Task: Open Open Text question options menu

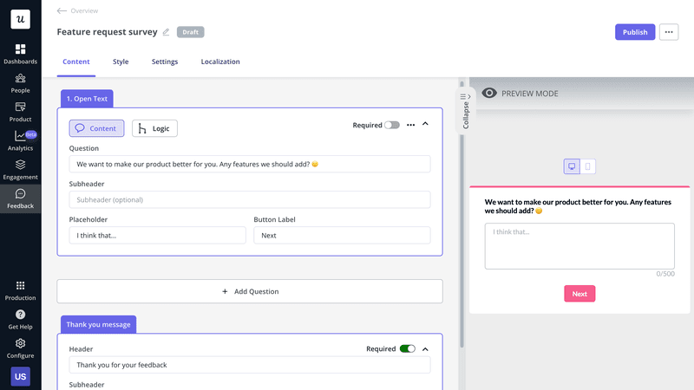Action: pyautogui.click(x=410, y=125)
